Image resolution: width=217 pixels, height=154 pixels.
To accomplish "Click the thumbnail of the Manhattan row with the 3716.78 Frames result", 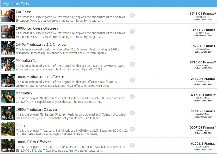I will point(8,96).
